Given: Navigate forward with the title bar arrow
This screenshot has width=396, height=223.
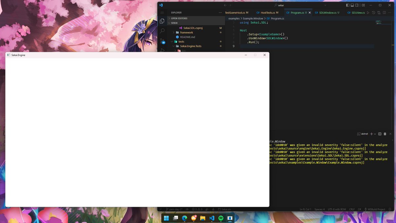Looking at the screenshot, I should [x=230, y=5].
